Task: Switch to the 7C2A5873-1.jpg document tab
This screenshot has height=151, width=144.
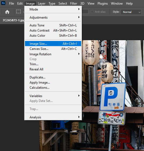Action: (x=13, y=20)
